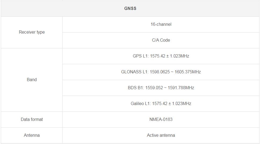Click the Data format row label
This screenshot has width=260, height=144.
coord(32,120)
